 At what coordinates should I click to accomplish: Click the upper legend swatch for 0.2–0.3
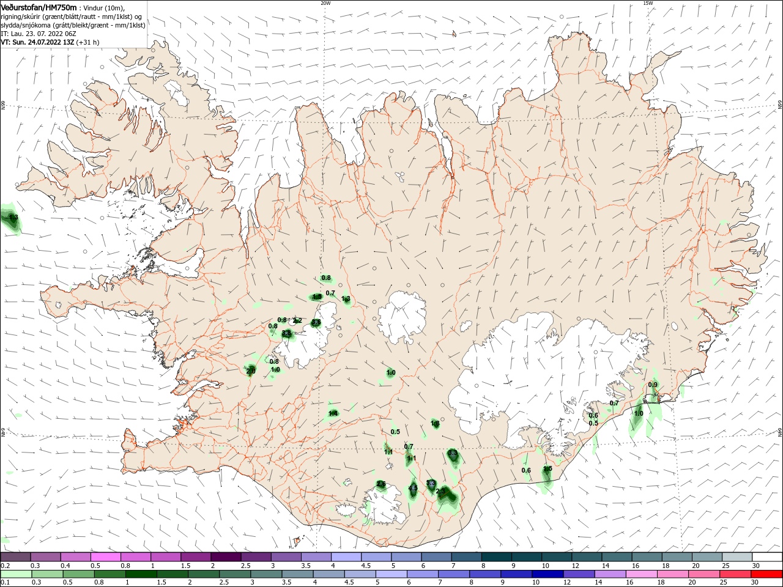point(15,557)
